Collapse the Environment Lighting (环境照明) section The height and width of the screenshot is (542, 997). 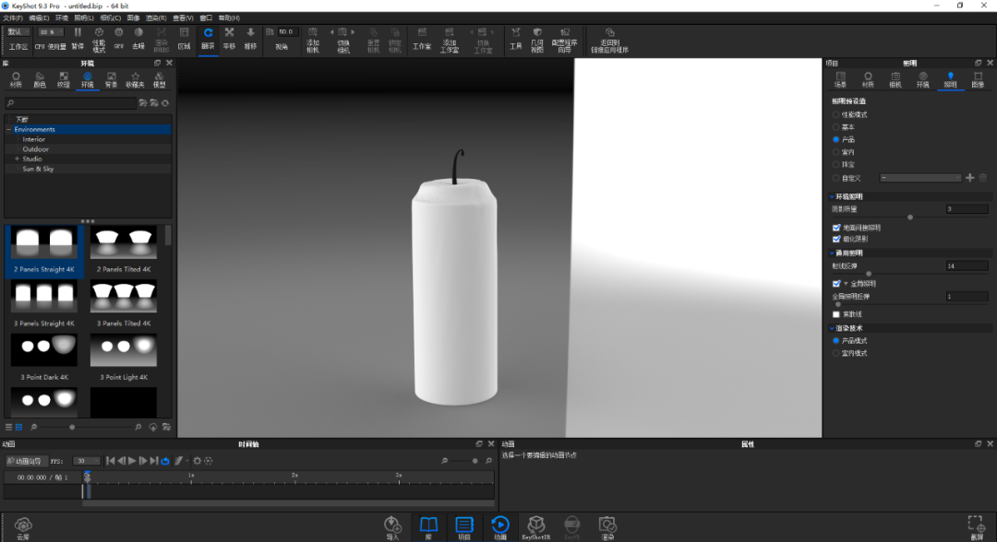point(832,196)
